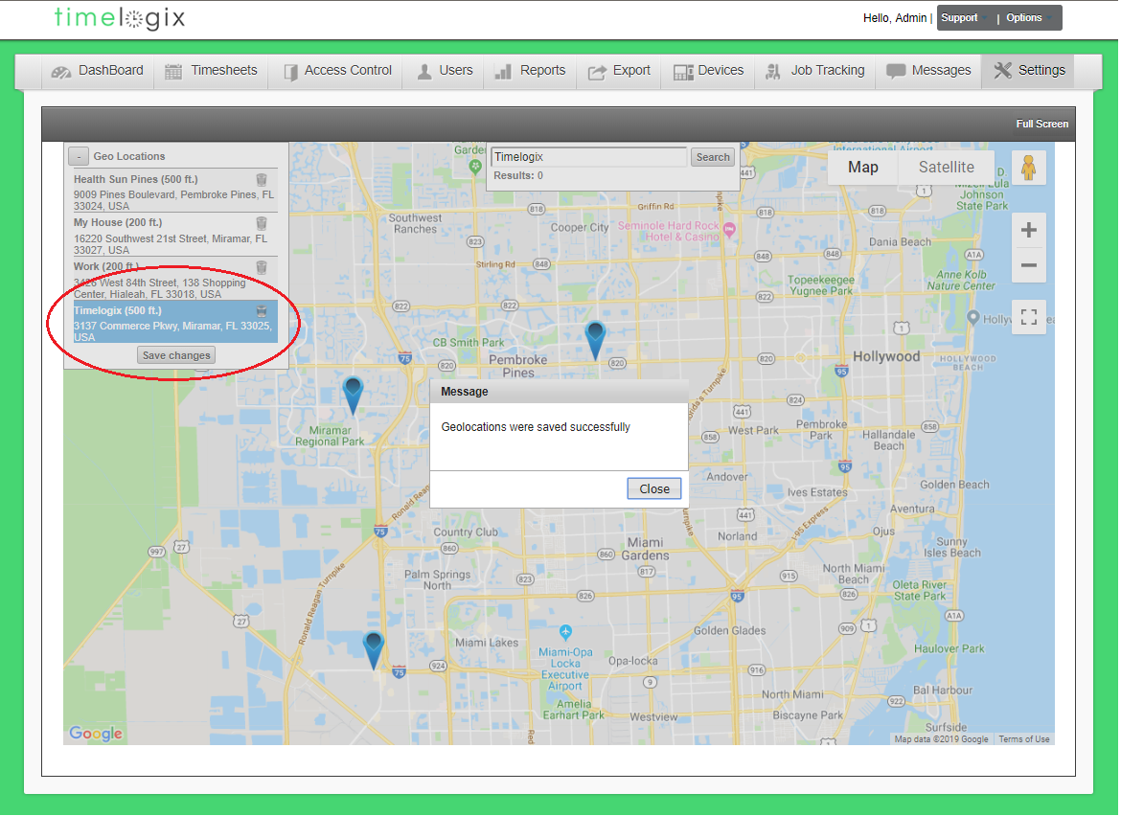Click the Seminole Hard Rock Hotel marker
Image resolution: width=1121 pixels, height=816 pixels.
[729, 230]
